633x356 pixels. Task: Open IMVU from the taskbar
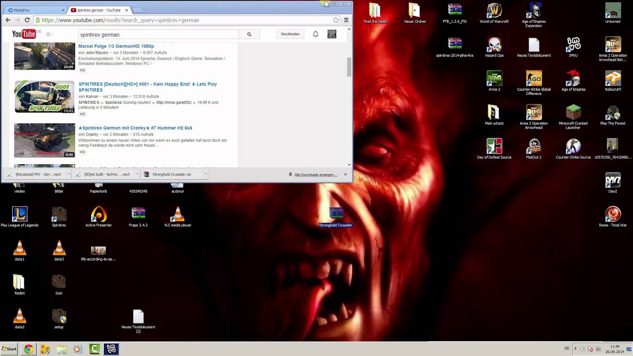(x=111, y=349)
